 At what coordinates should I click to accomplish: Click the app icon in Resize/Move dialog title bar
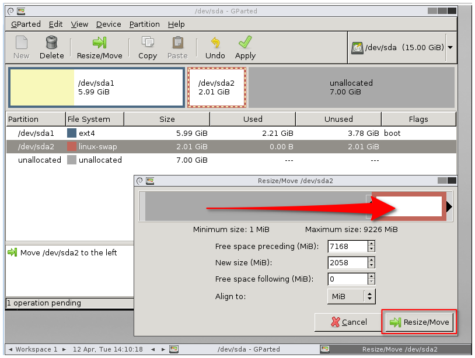coord(150,181)
